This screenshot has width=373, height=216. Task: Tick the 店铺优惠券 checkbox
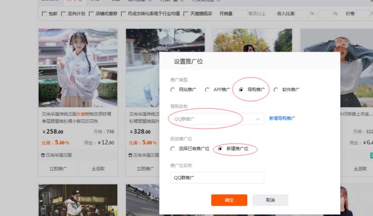[91, 14]
